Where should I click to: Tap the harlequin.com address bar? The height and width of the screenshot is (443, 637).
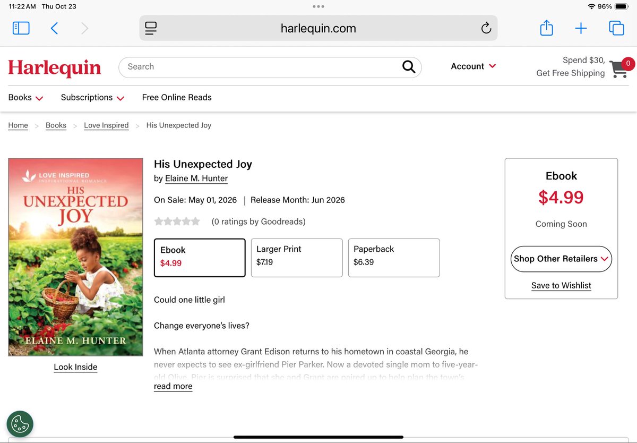[318, 28]
